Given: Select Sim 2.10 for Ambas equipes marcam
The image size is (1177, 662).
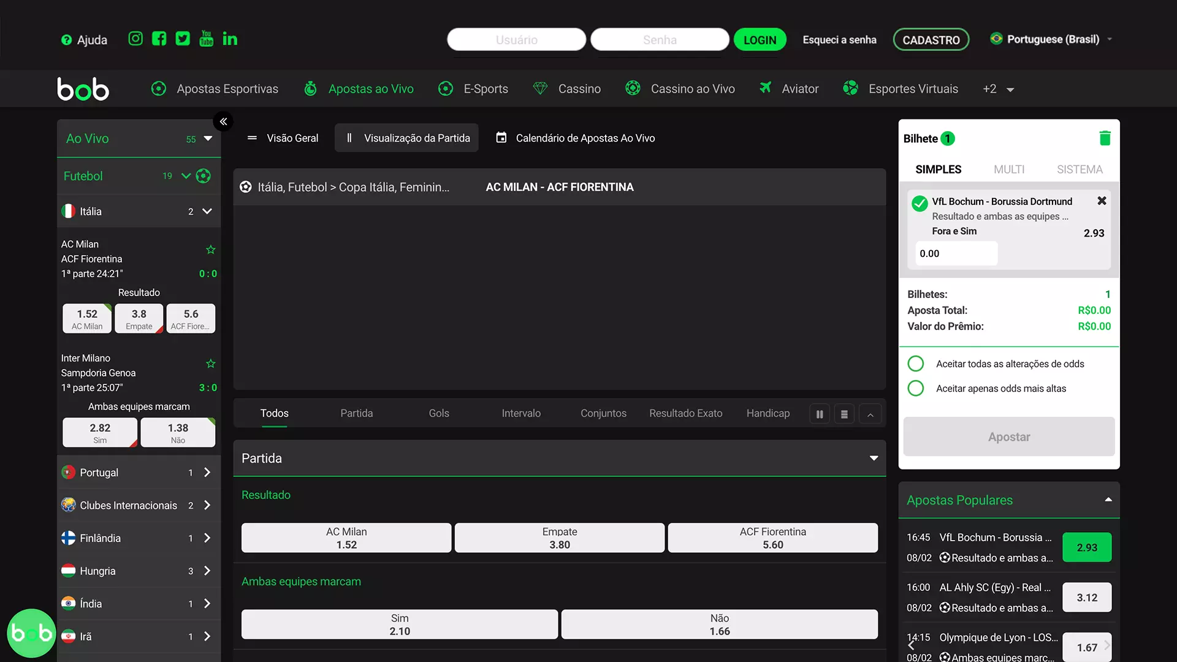Looking at the screenshot, I should (400, 624).
